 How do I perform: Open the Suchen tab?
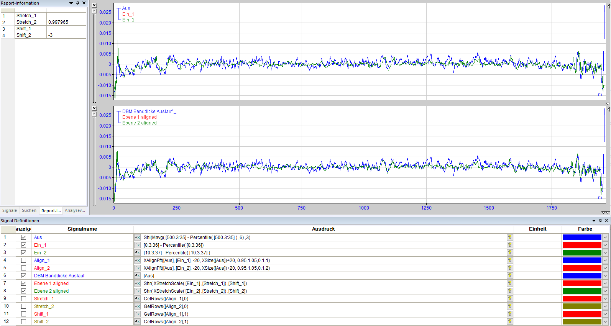tap(29, 210)
